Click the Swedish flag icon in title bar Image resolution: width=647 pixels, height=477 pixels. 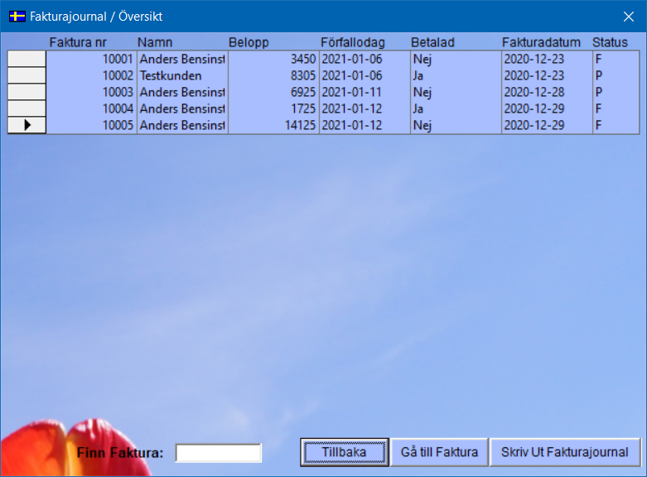click(x=17, y=17)
